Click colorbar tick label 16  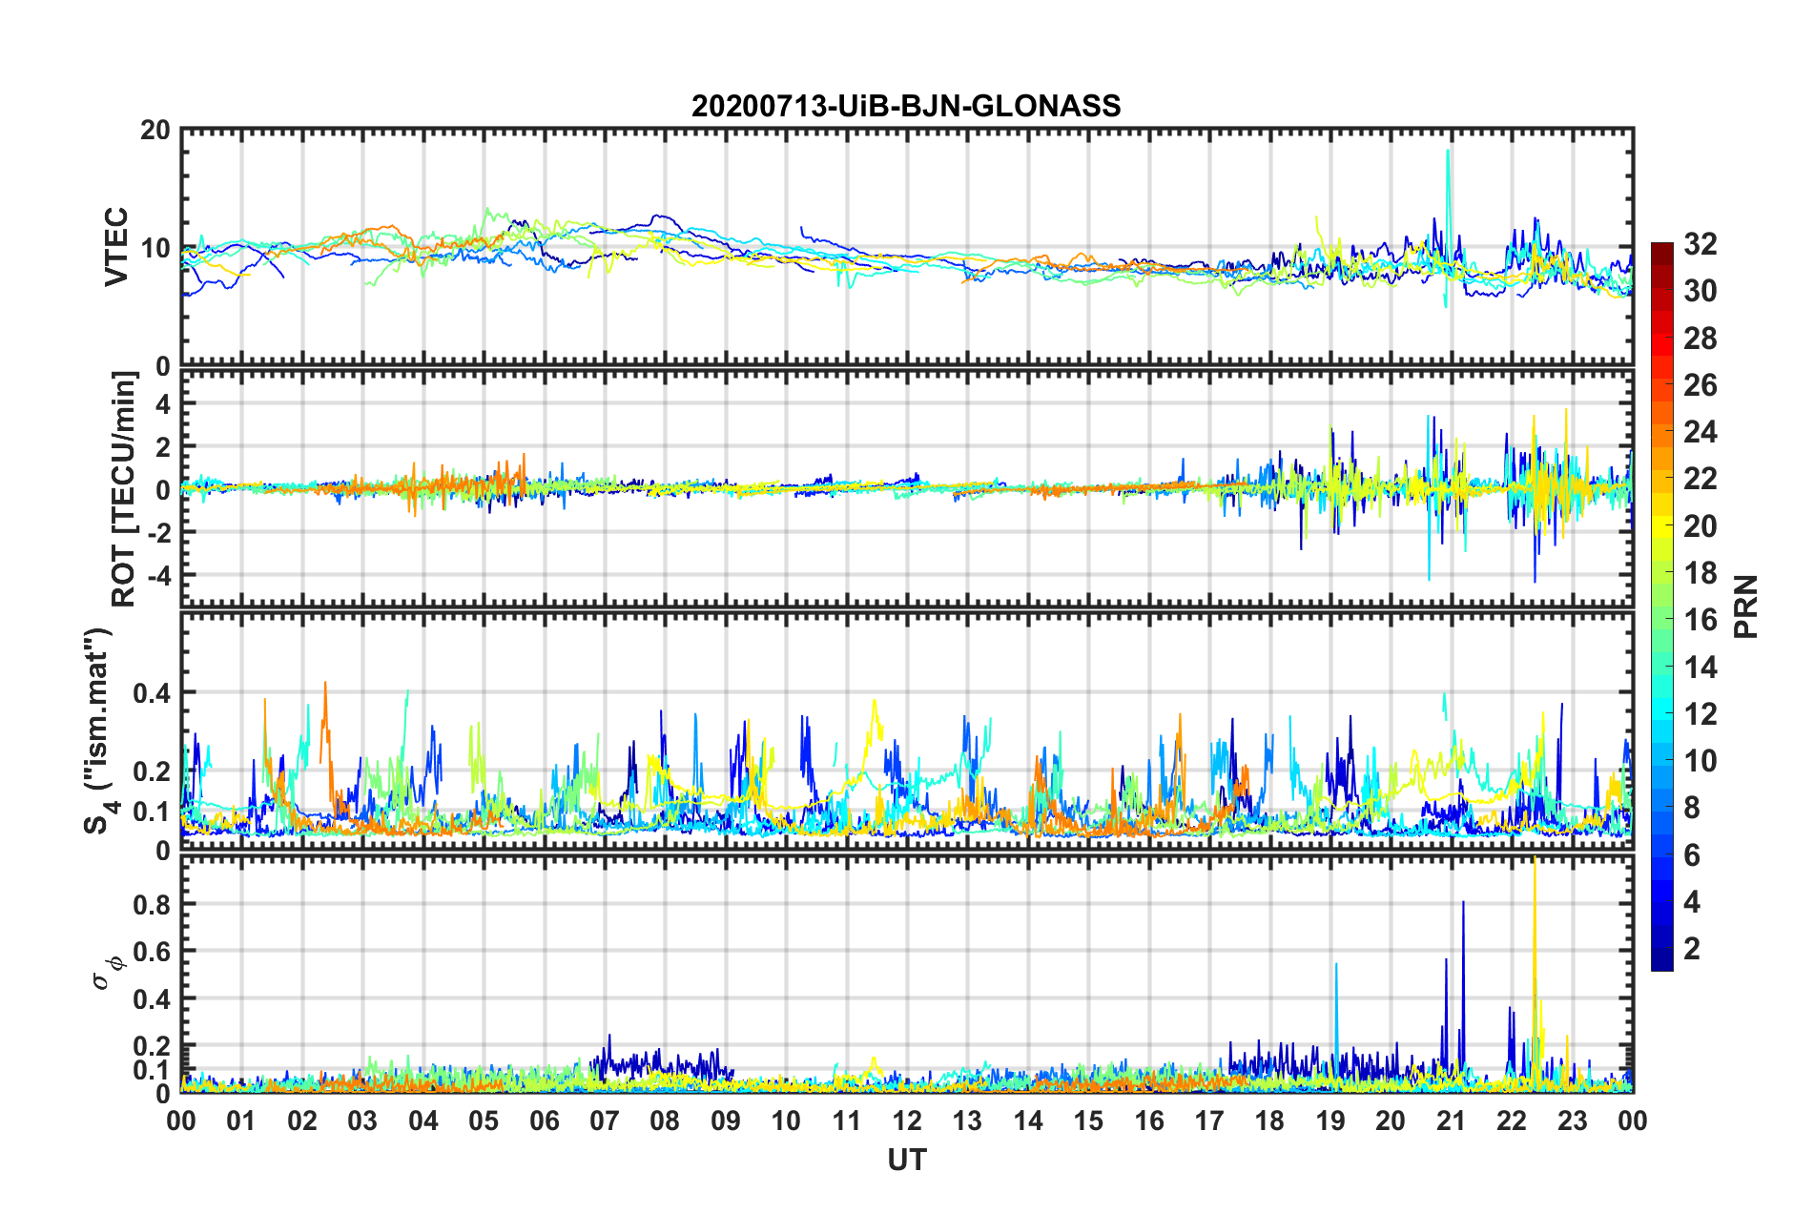click(x=1701, y=620)
